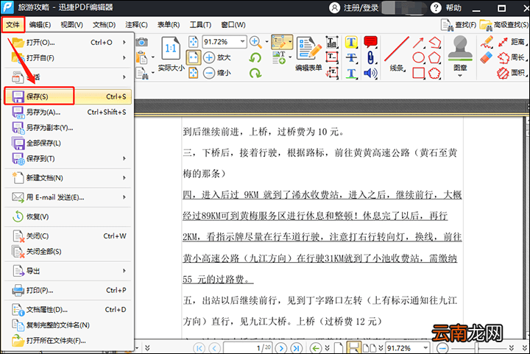Screen dimensions: 530x354
Task: Select the pencil freehand drawing tool
Action: click(x=487, y=42)
